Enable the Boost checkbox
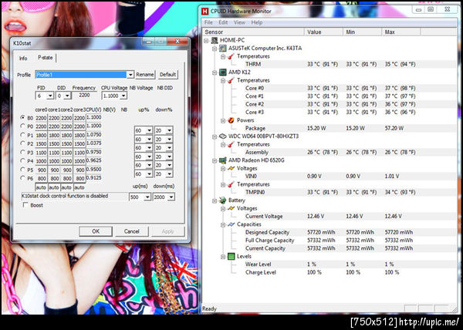463x330 pixels. tap(25, 205)
